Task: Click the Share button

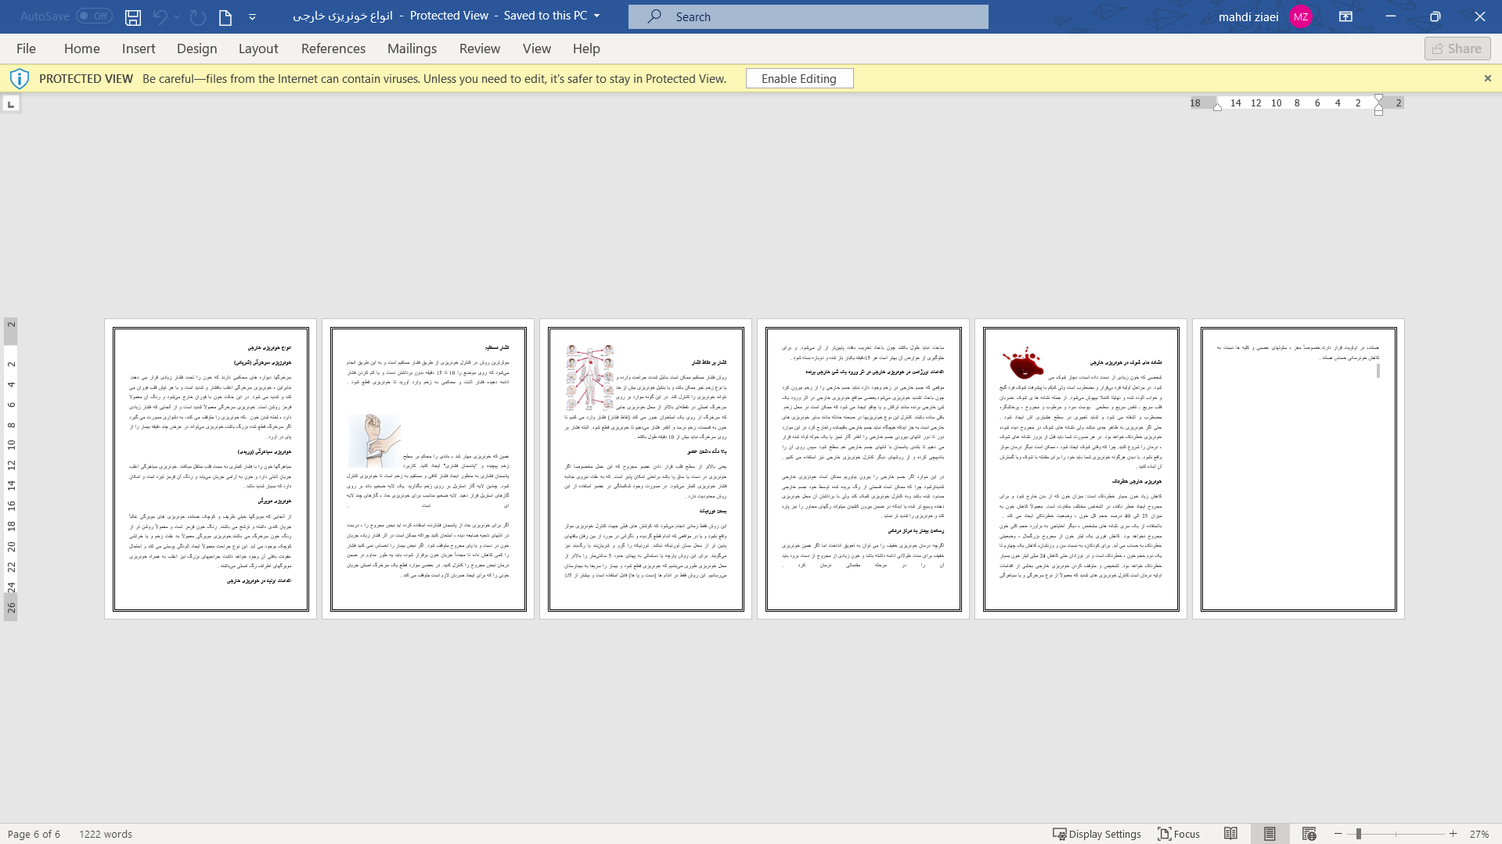Action: (1457, 48)
